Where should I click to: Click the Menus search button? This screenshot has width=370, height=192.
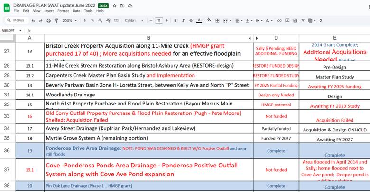pos(16,21)
